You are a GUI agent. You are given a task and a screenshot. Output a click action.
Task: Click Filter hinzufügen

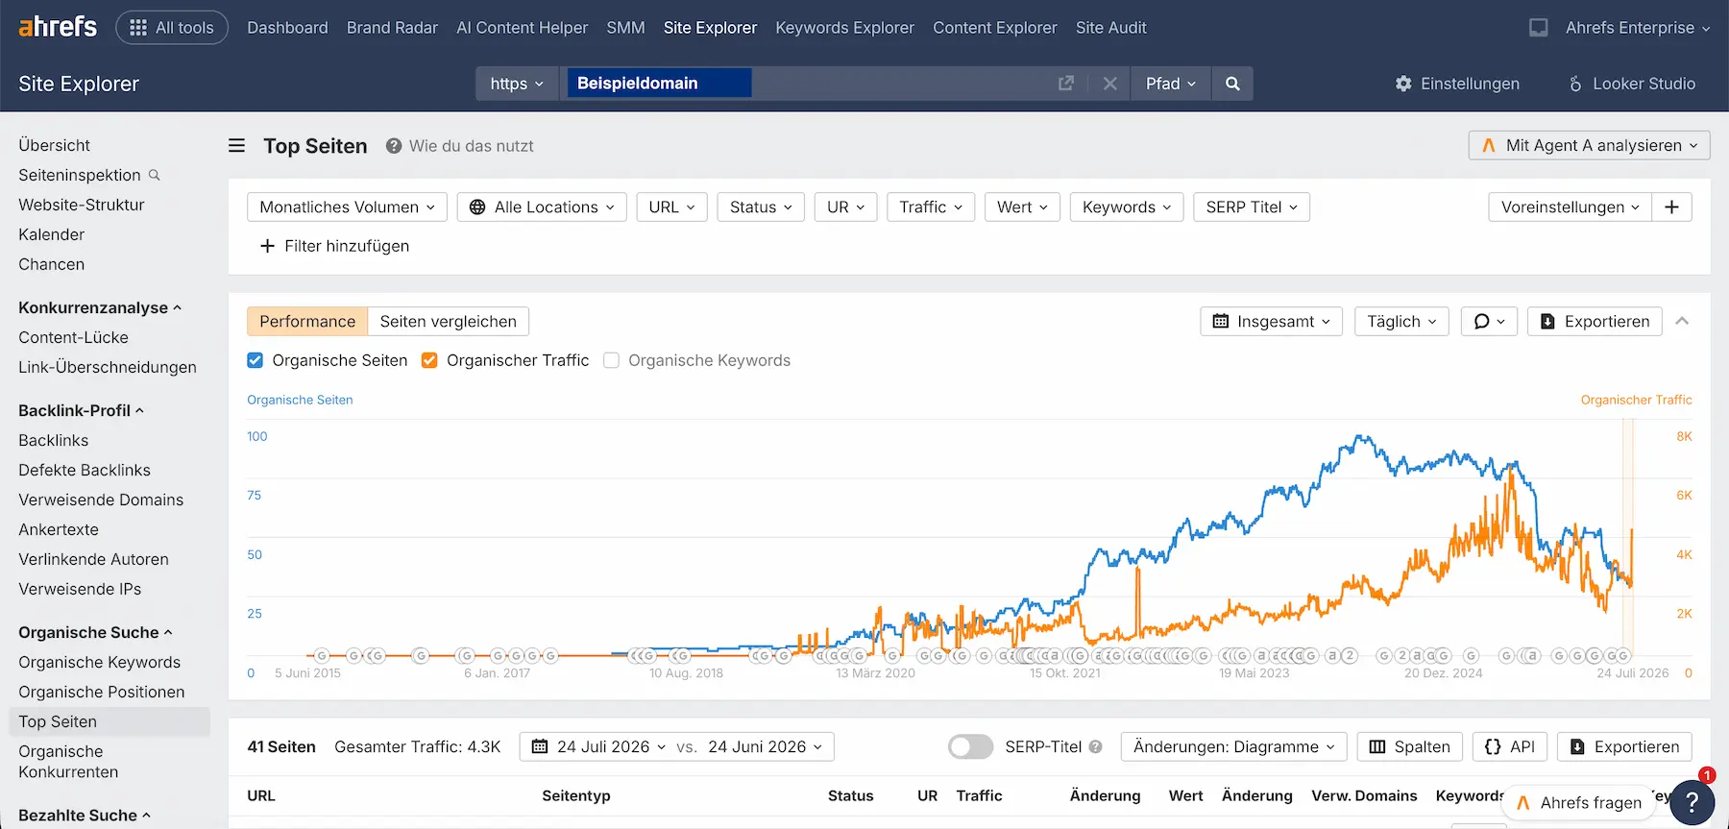[334, 246]
